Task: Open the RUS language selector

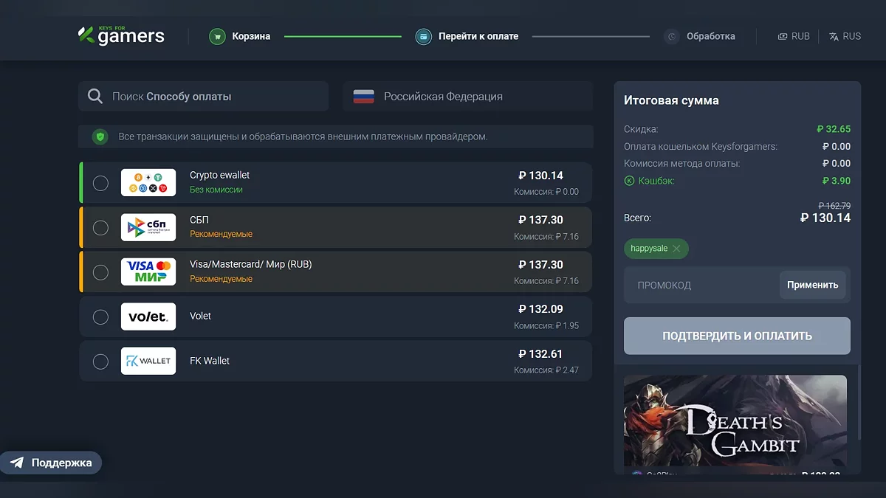Action: click(x=845, y=36)
